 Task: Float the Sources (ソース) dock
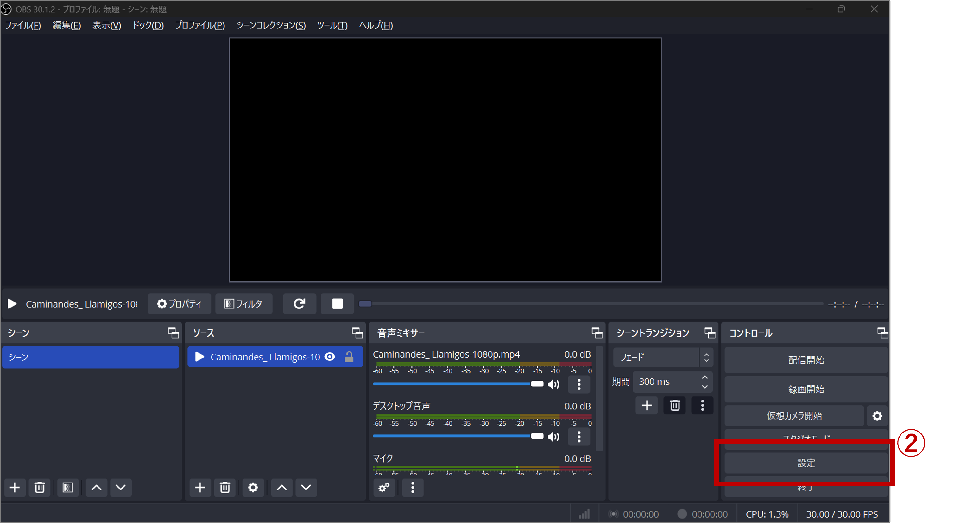357,333
